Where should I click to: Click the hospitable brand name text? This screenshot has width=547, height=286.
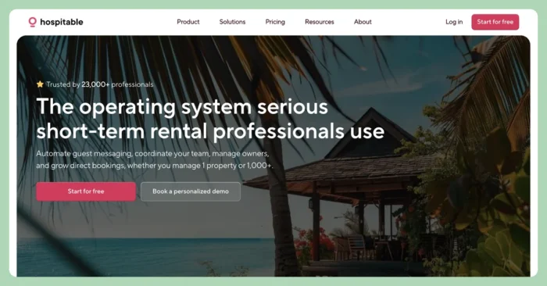(x=62, y=22)
